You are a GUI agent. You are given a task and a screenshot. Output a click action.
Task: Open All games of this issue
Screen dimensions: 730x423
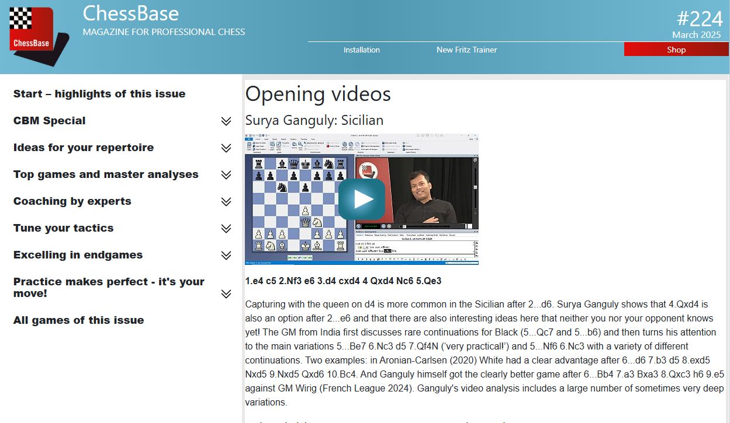point(78,320)
